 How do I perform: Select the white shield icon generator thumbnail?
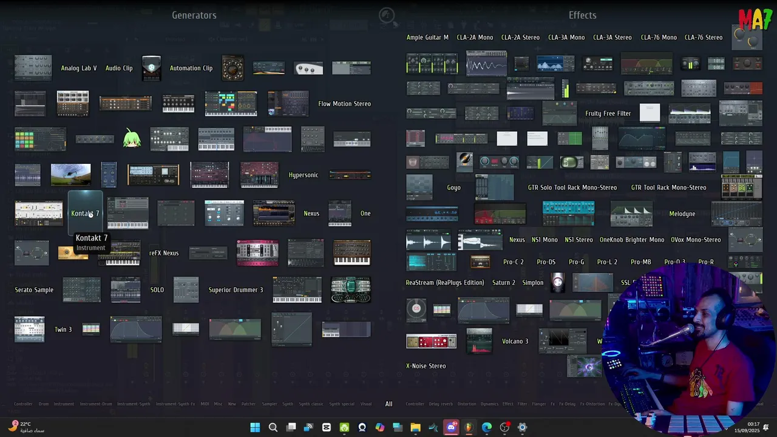tap(151, 68)
